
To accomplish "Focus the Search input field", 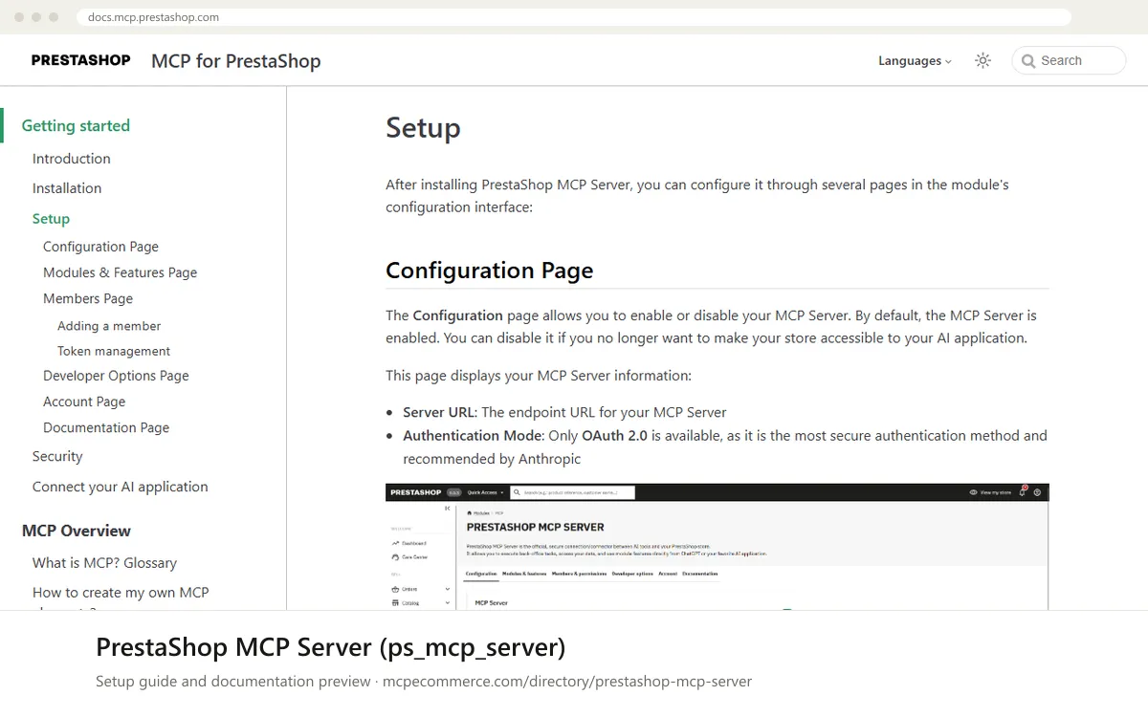I will pos(1069,60).
